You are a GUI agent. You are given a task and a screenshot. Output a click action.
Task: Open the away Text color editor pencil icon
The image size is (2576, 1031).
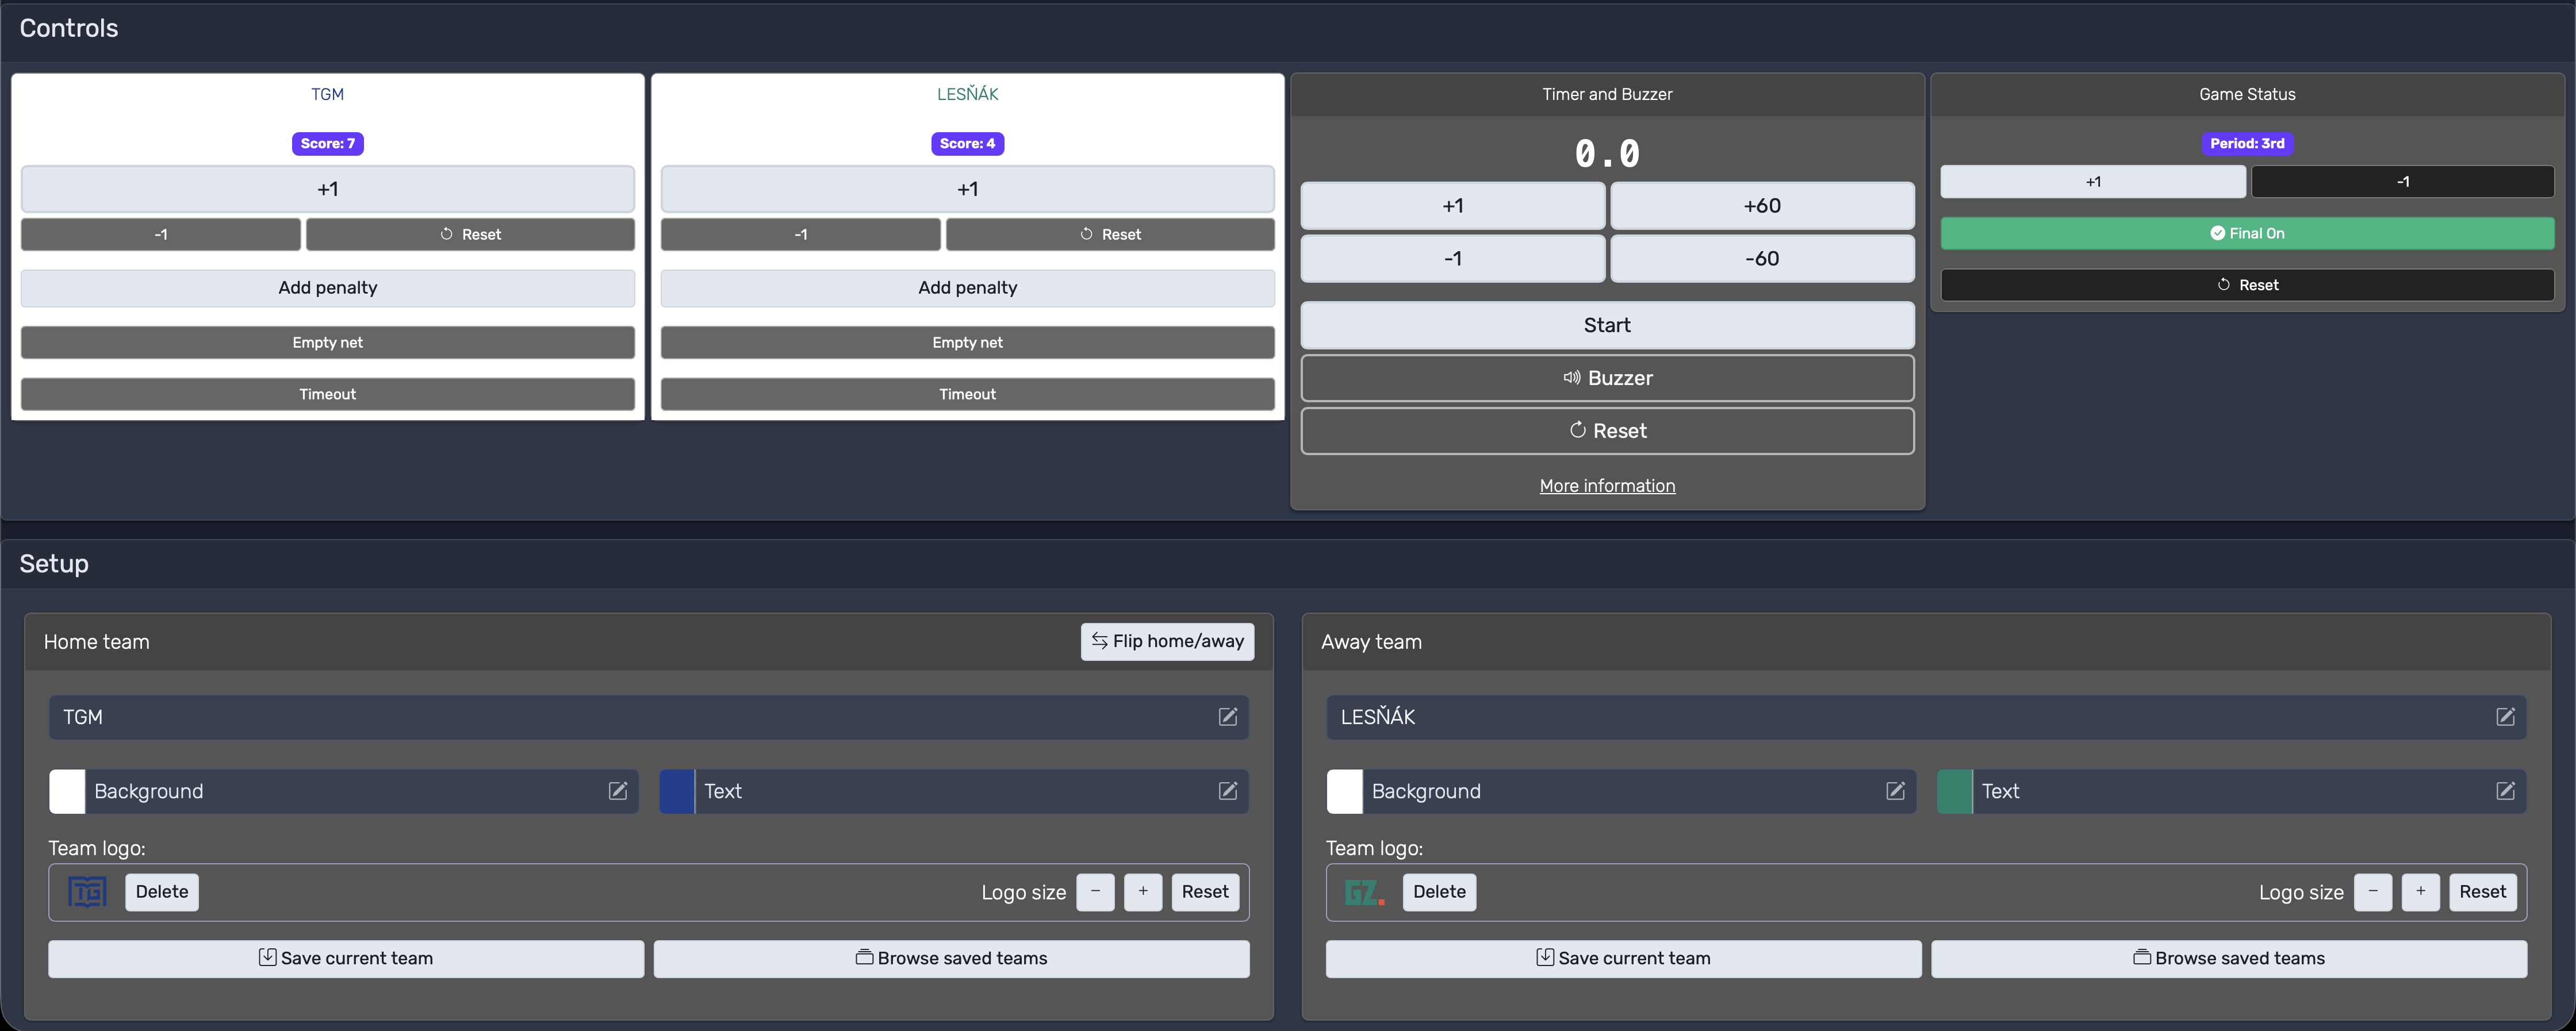point(2507,791)
